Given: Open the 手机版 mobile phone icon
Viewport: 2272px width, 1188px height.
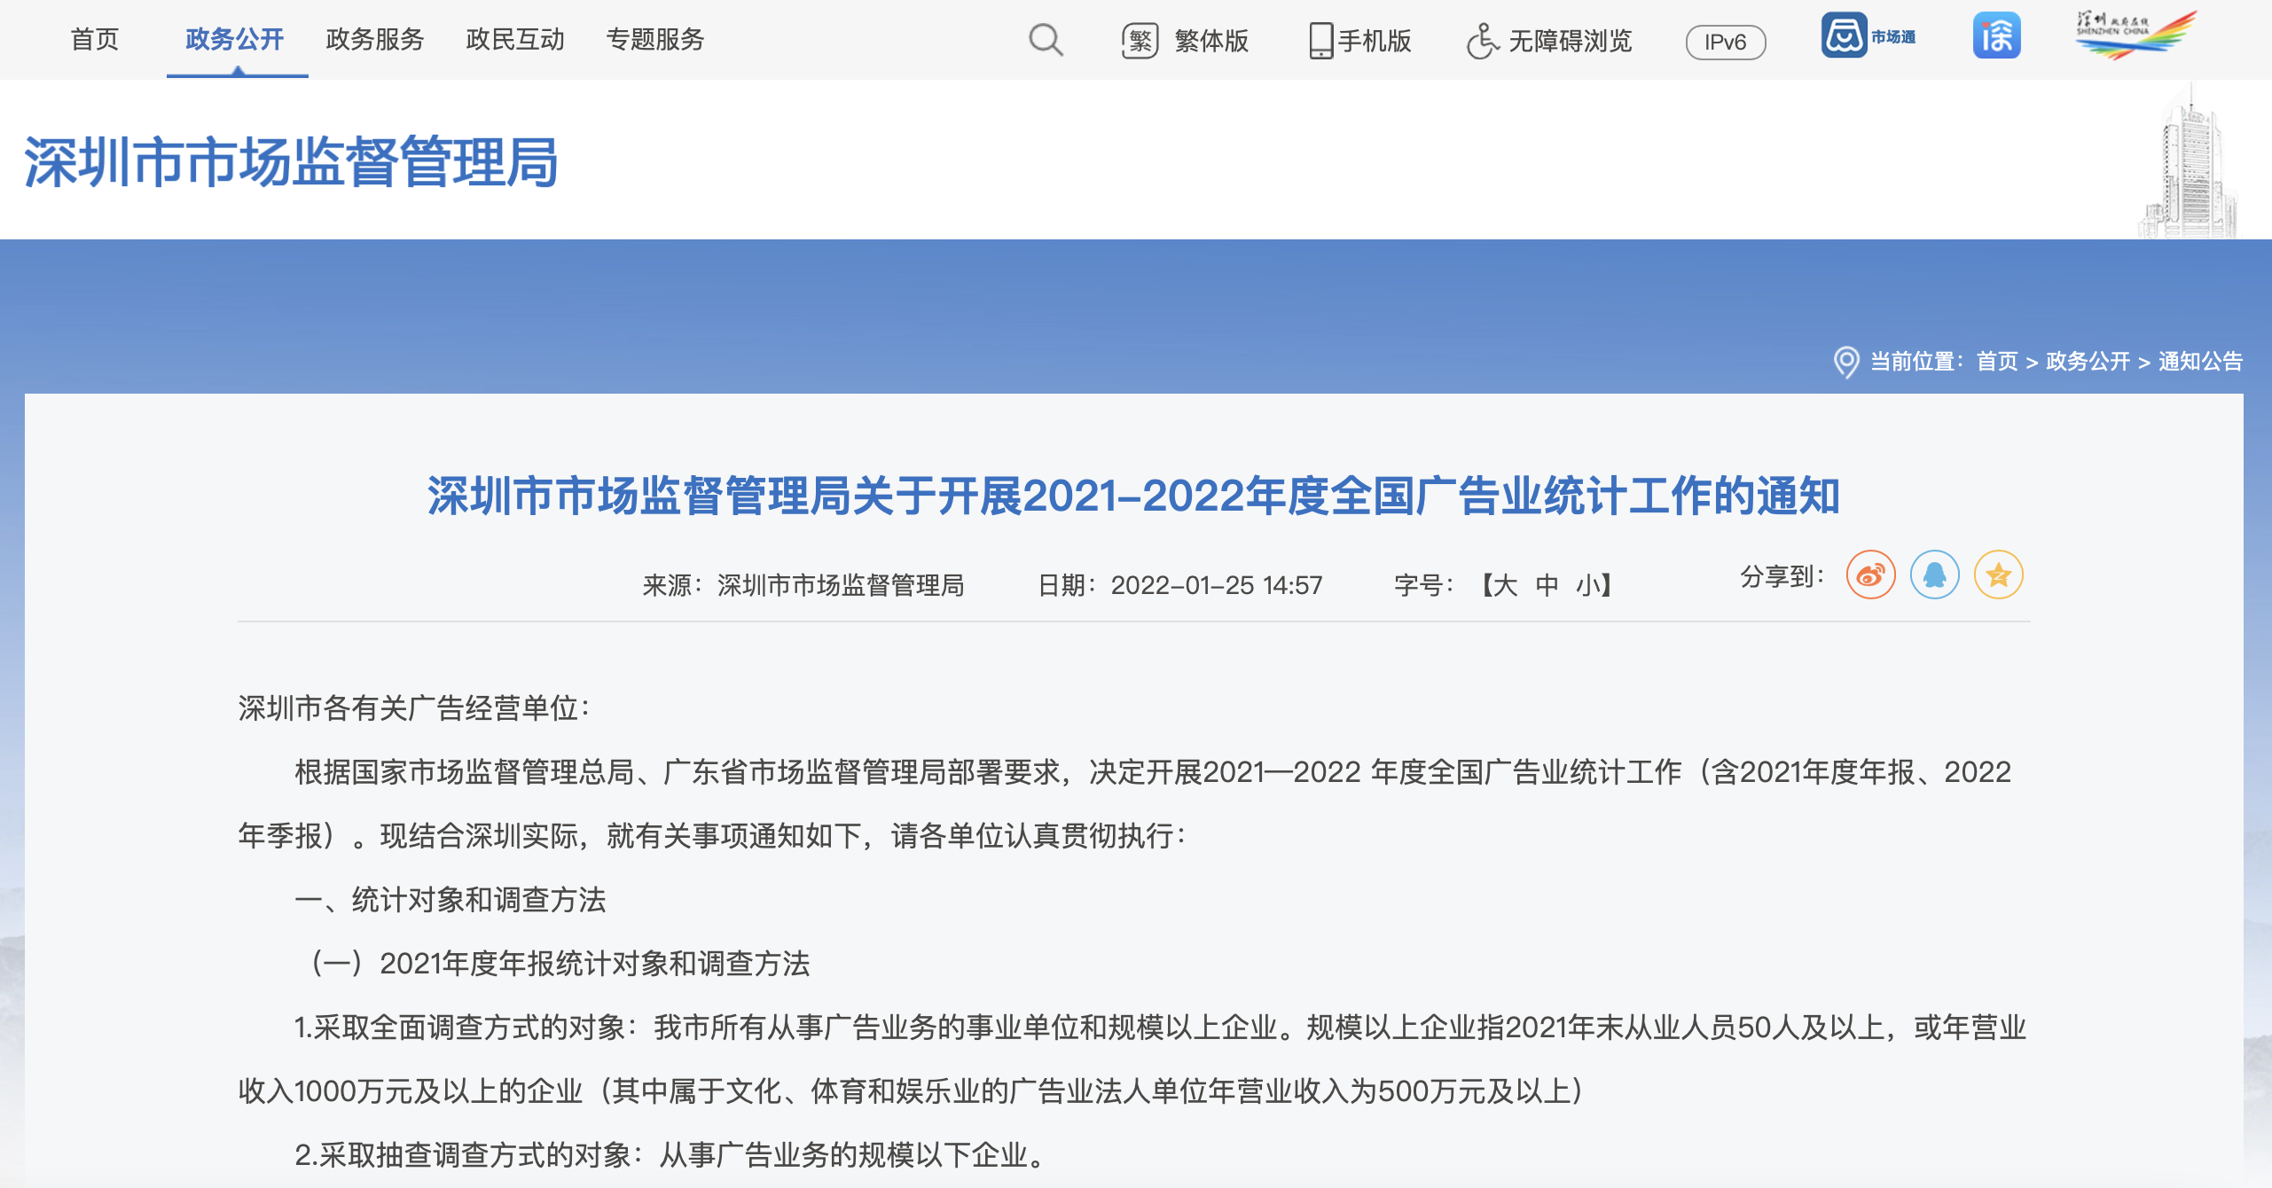Looking at the screenshot, I should (1320, 41).
